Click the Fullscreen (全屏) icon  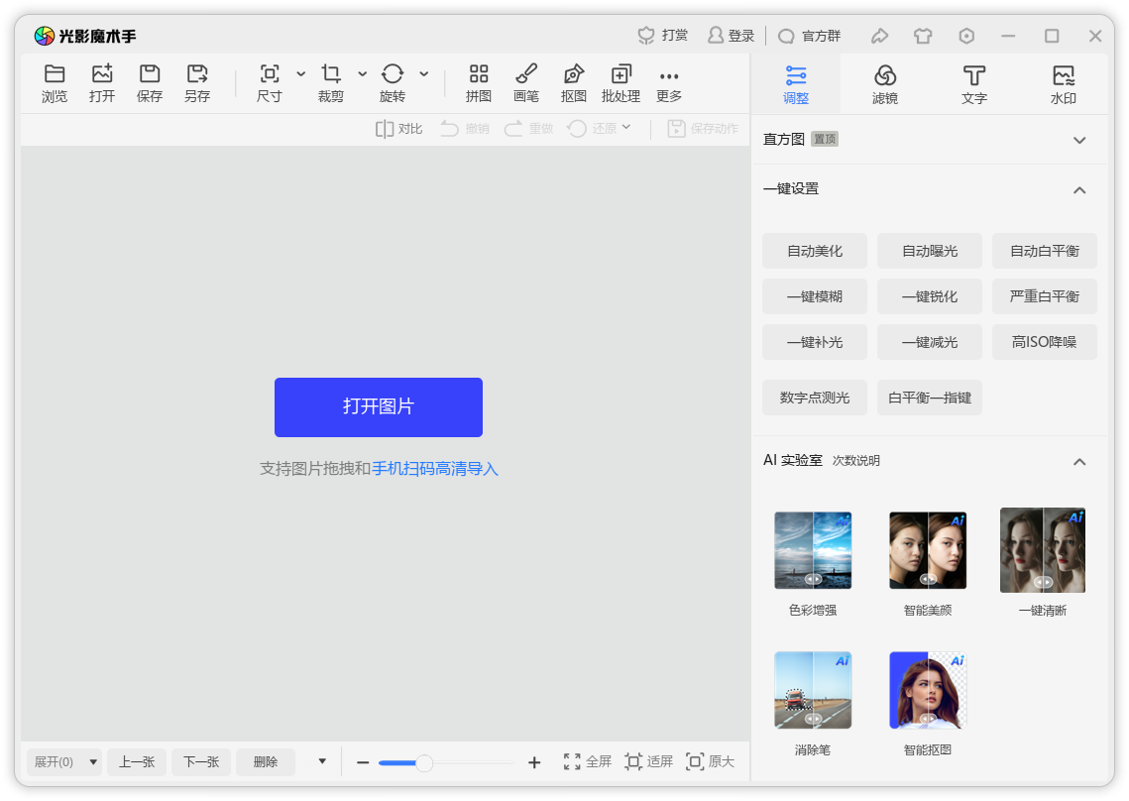click(572, 761)
